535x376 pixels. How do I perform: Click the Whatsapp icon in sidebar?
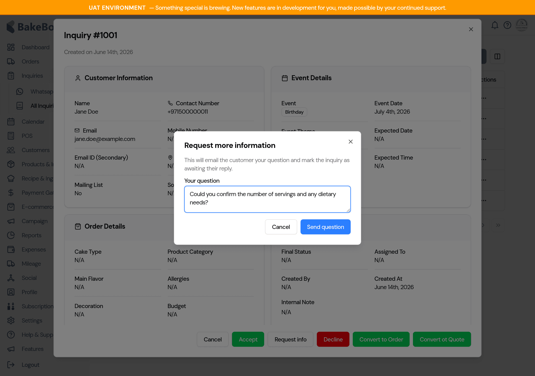pyautogui.click(x=20, y=92)
